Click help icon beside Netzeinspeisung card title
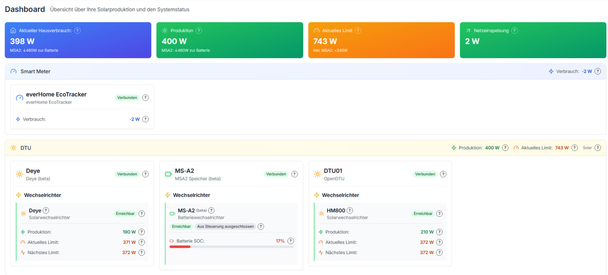The image size is (608, 275). point(515,30)
